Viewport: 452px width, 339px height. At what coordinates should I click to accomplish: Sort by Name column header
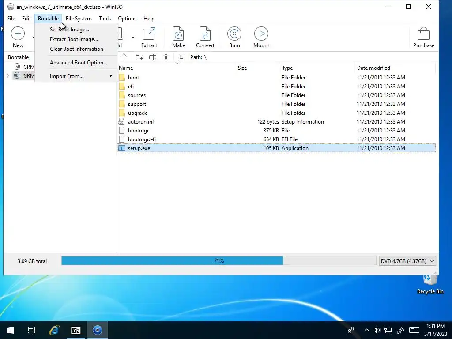(x=177, y=68)
